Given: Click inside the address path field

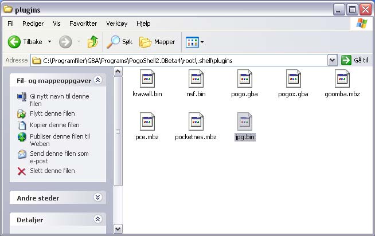Looking at the screenshot, I should click(x=179, y=61).
